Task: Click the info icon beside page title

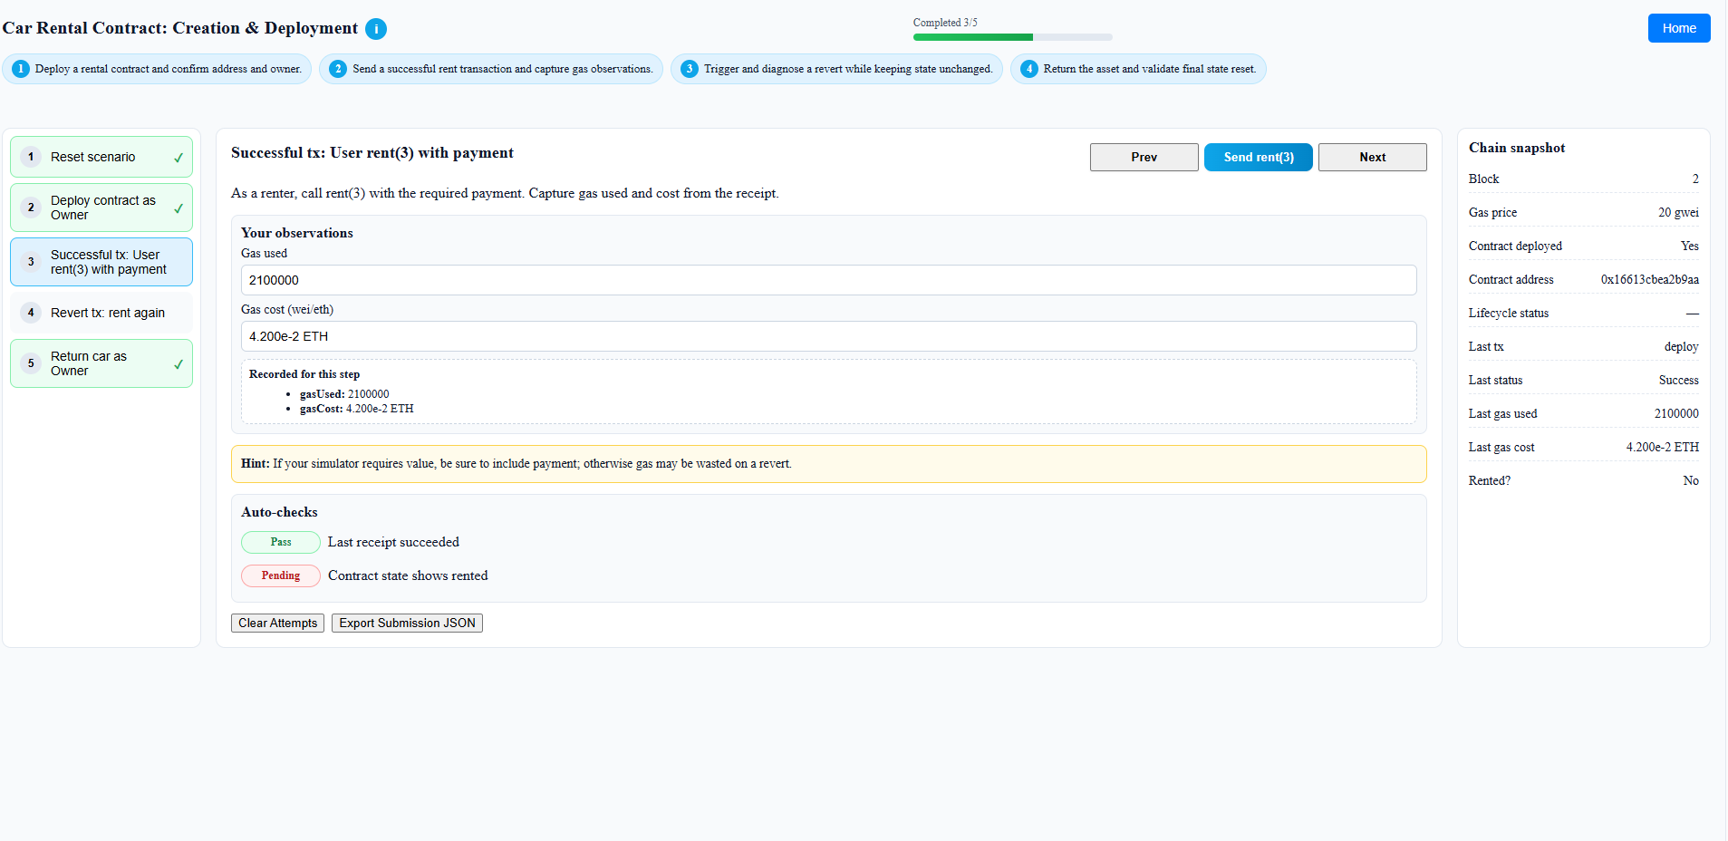Action: [x=376, y=29]
